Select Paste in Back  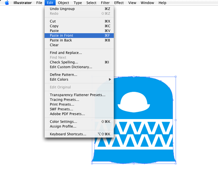(x=79, y=40)
